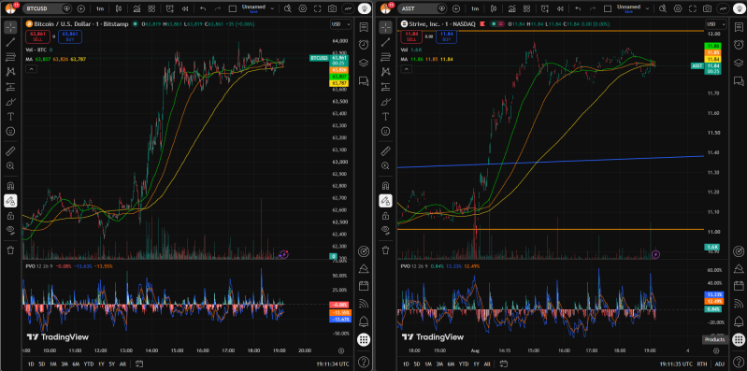The image size is (747, 371).
Task: Hide all drawings in BTCUSD window
Action: point(10,231)
